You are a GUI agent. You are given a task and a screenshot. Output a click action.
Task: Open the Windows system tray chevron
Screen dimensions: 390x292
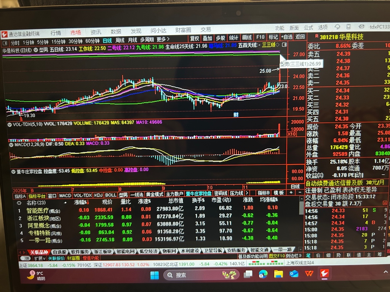[x=385, y=272]
